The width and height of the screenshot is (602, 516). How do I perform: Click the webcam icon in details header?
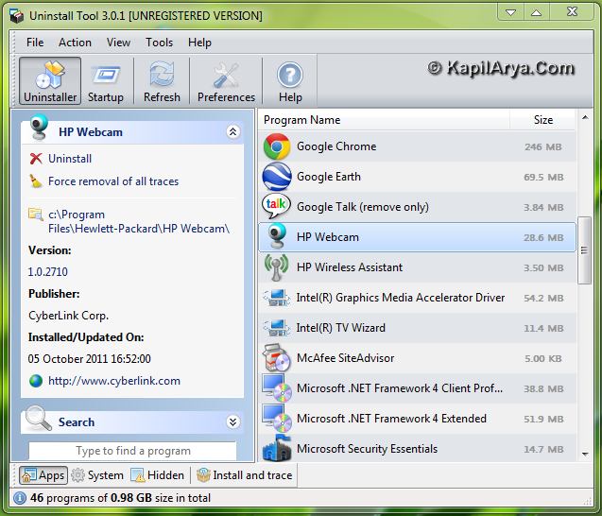point(39,128)
